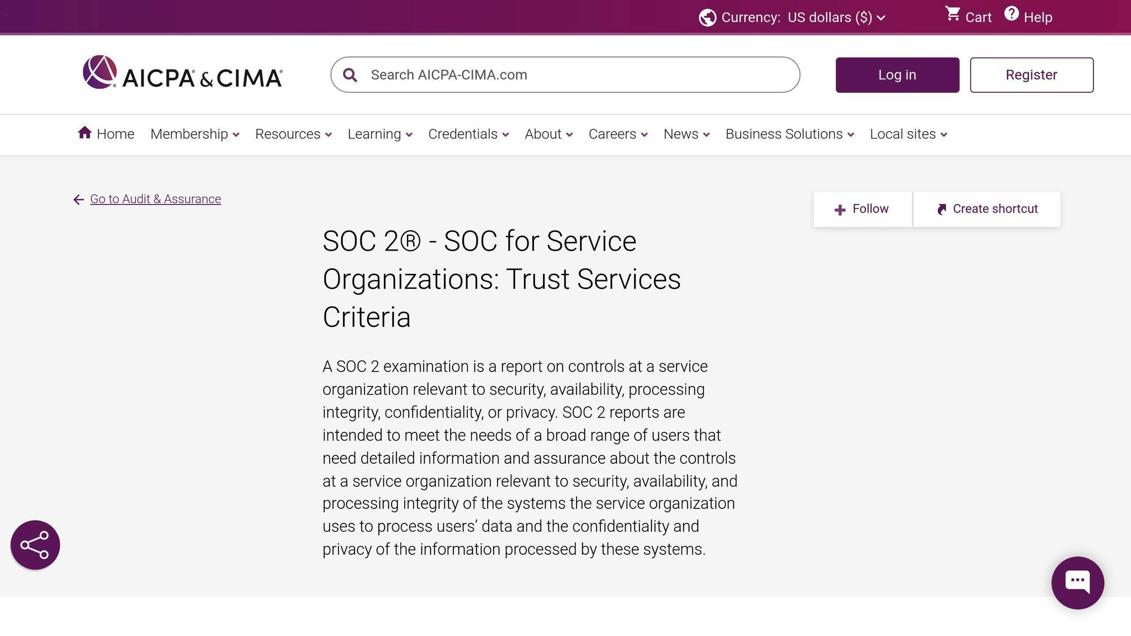Open the share options icon

point(35,545)
